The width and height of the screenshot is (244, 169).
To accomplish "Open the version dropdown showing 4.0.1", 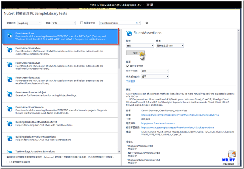I will pos(170,46).
